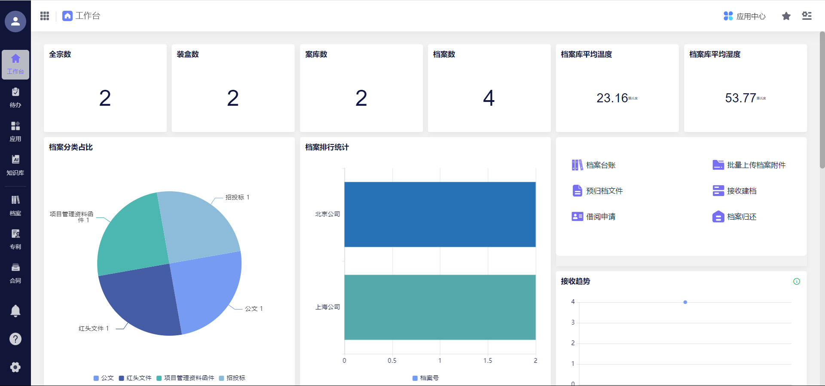Open the 合同 sidebar section
The height and width of the screenshot is (386, 825).
tap(15, 273)
